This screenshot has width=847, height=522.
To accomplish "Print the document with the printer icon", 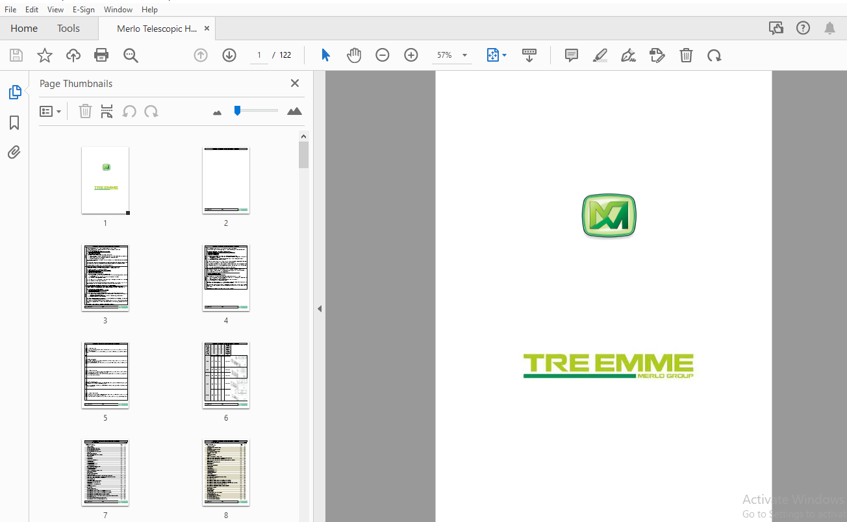I will pyautogui.click(x=101, y=55).
